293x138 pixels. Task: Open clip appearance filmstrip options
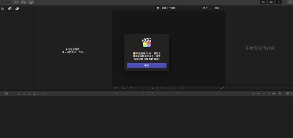pos(280,93)
